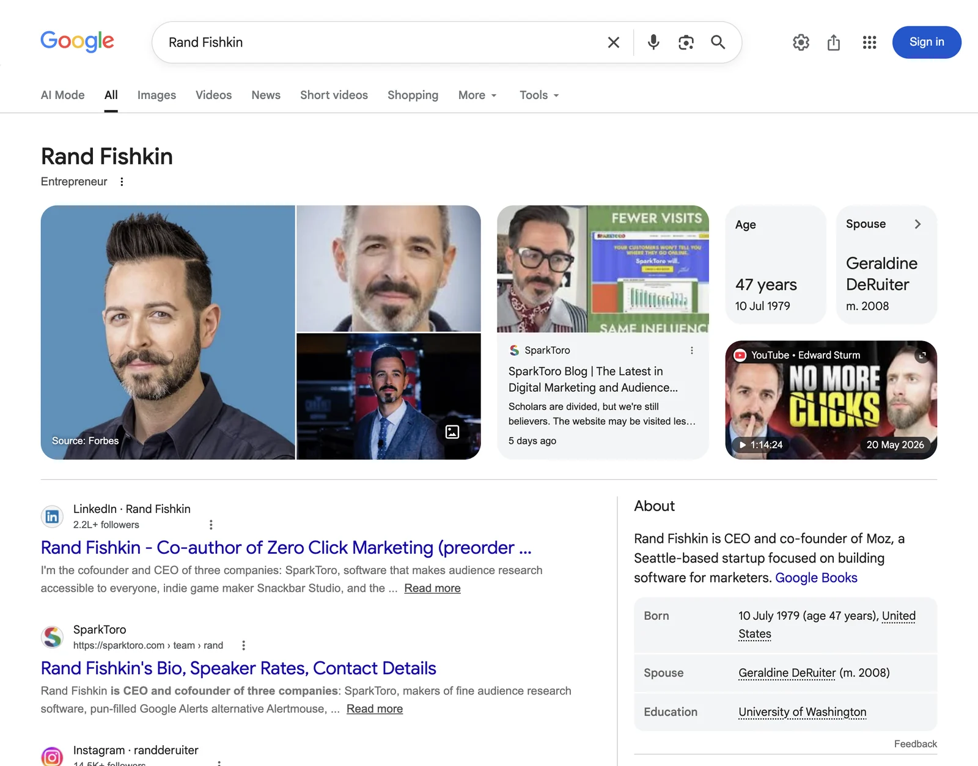Open three-dot menu on SparkToro blog card
978x766 pixels.
692,350
